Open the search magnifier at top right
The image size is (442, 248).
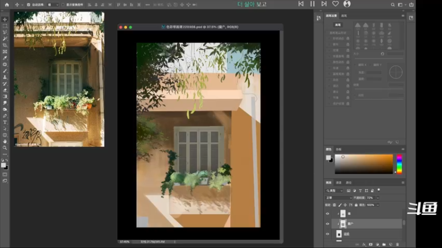[x=393, y=5]
